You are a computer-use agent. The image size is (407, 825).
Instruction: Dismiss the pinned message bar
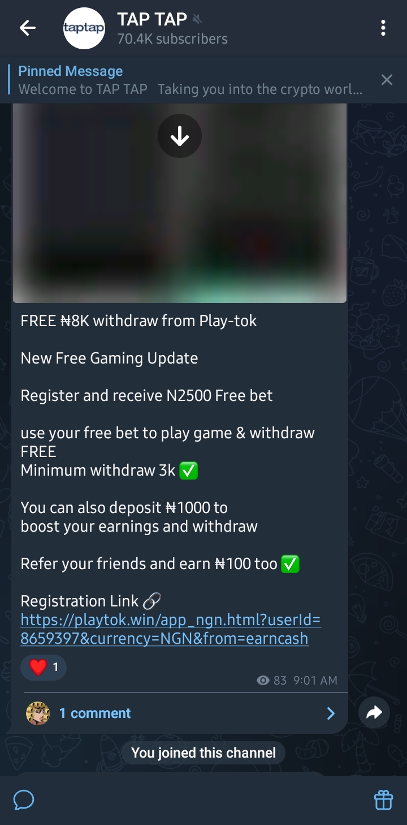click(x=387, y=80)
